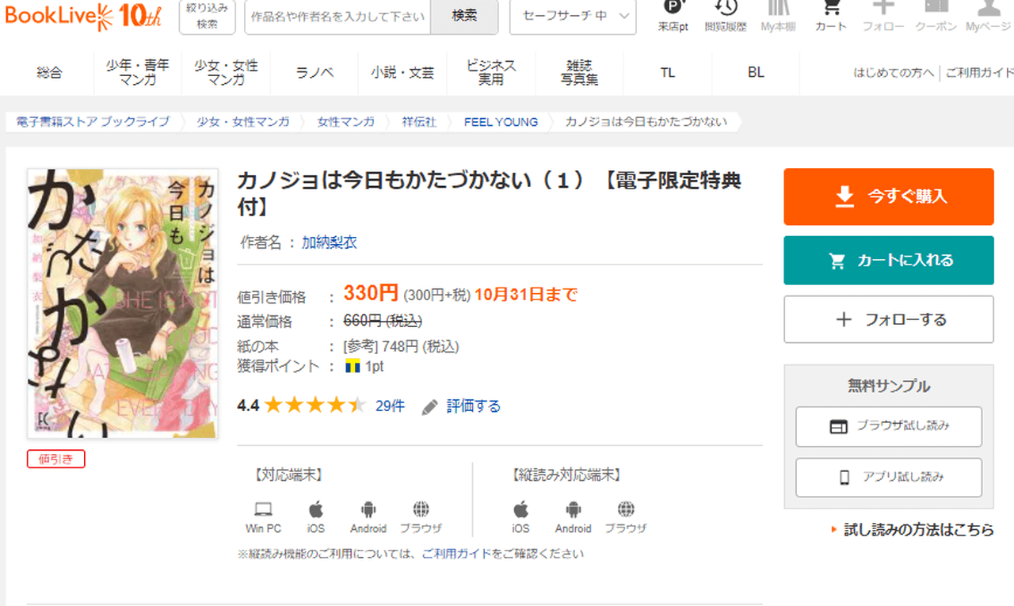The height and width of the screenshot is (606, 1014).
Task: Open the セーフサーチ dropdown
Action: 572,17
